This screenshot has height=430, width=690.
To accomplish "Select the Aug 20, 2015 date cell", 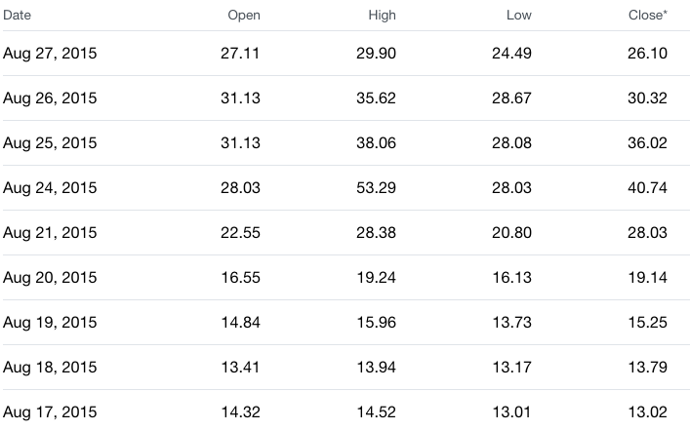I will tap(50, 278).
